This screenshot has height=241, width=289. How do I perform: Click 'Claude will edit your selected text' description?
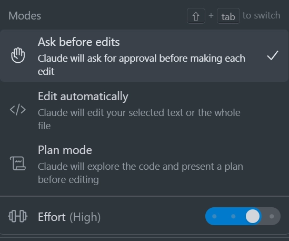(x=139, y=119)
